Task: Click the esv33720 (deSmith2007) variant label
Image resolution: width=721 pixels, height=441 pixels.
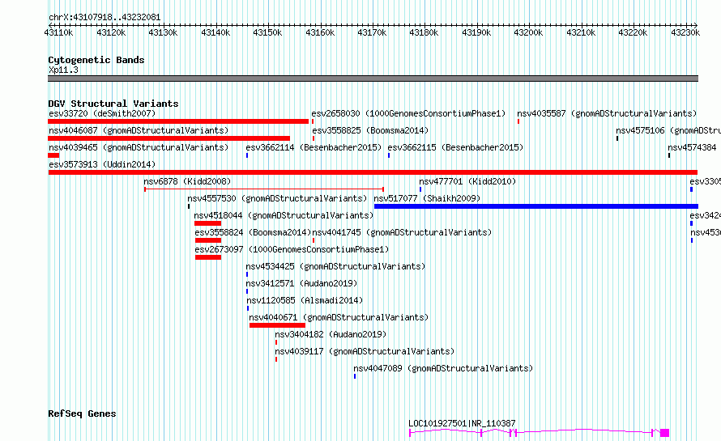Action: (x=102, y=113)
